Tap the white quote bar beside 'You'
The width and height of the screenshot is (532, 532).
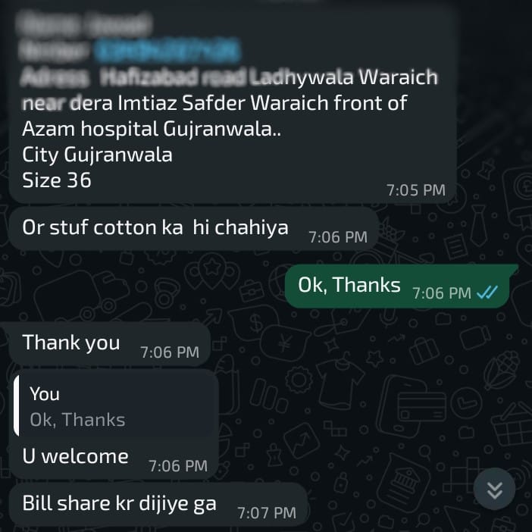[16, 405]
